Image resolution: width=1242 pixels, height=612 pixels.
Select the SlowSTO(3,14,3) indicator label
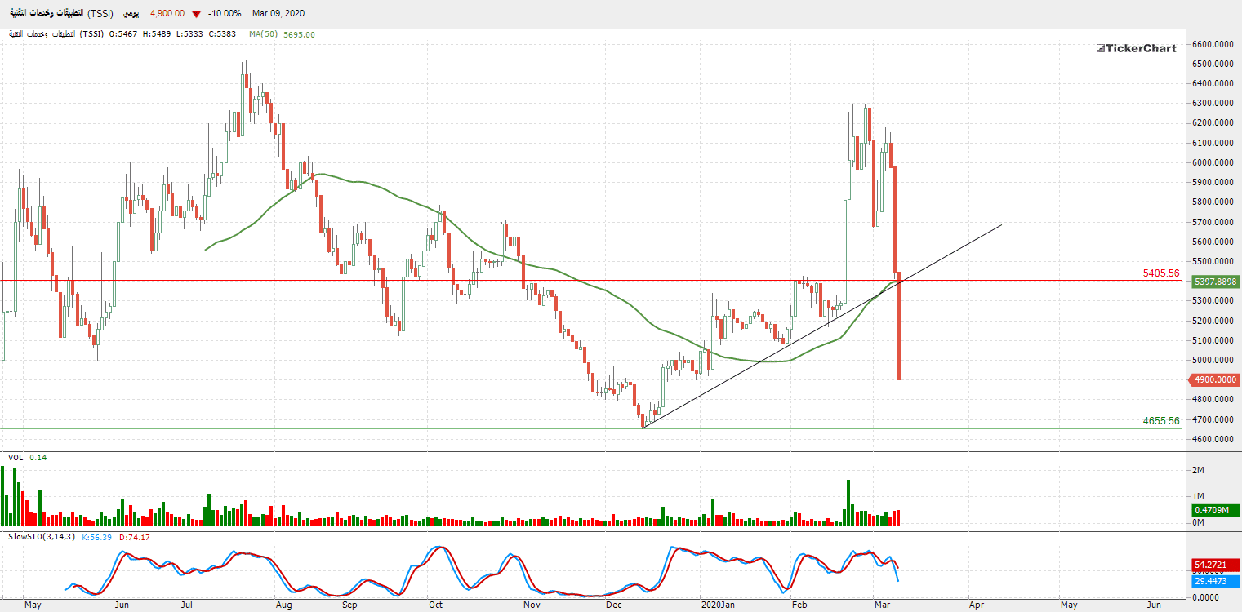point(42,537)
